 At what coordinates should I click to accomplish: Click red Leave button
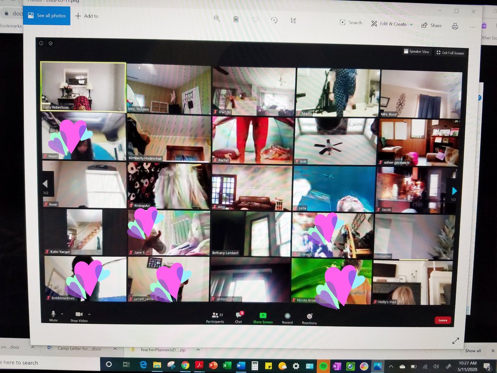(443, 320)
